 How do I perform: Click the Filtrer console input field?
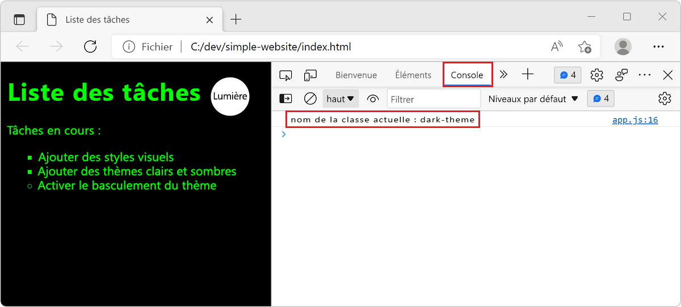[x=434, y=99]
